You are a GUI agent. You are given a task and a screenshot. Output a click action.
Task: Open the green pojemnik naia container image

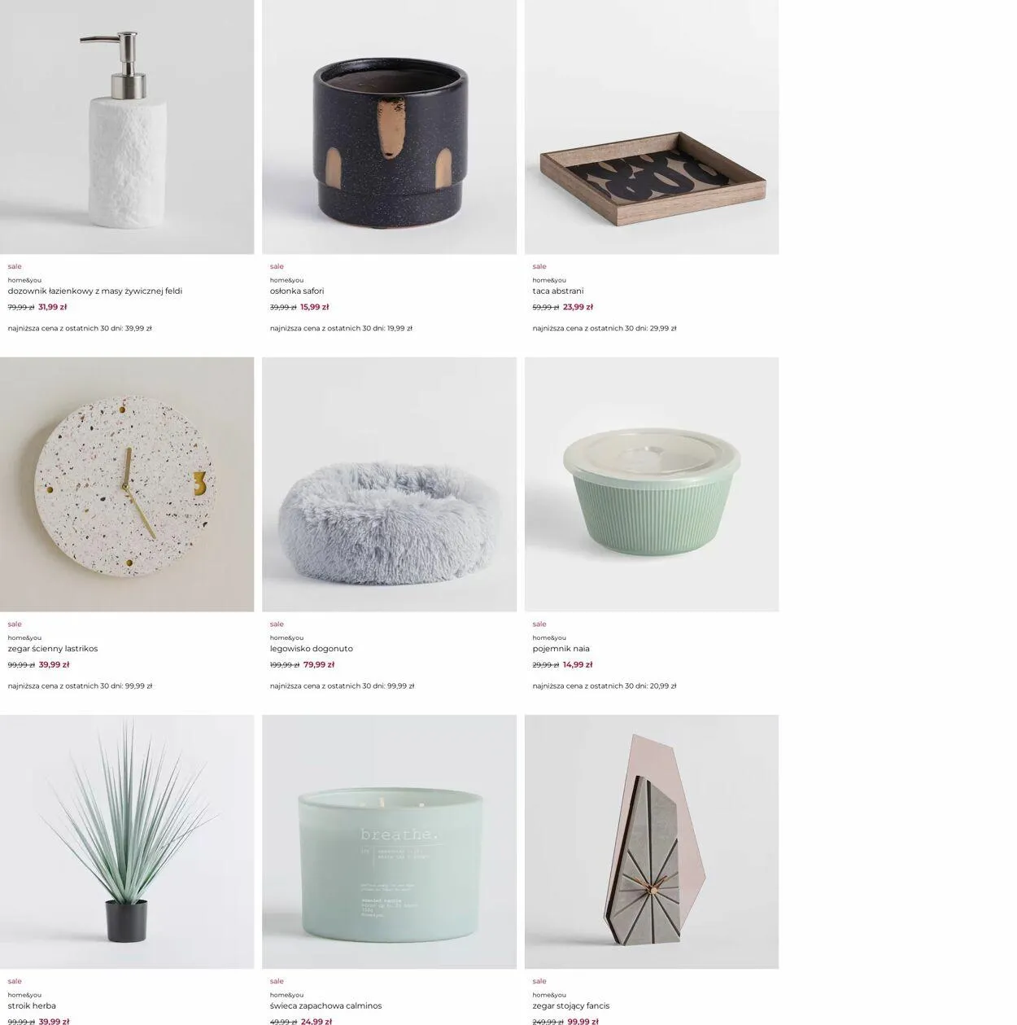[652, 484]
